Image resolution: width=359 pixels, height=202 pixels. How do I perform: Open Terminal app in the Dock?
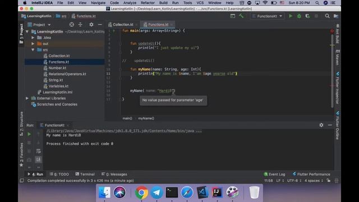click(x=172, y=192)
